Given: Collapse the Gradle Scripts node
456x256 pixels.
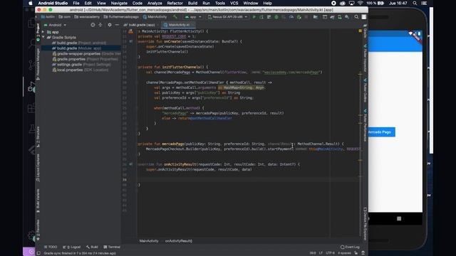Looking at the screenshot, I should [x=43, y=38].
